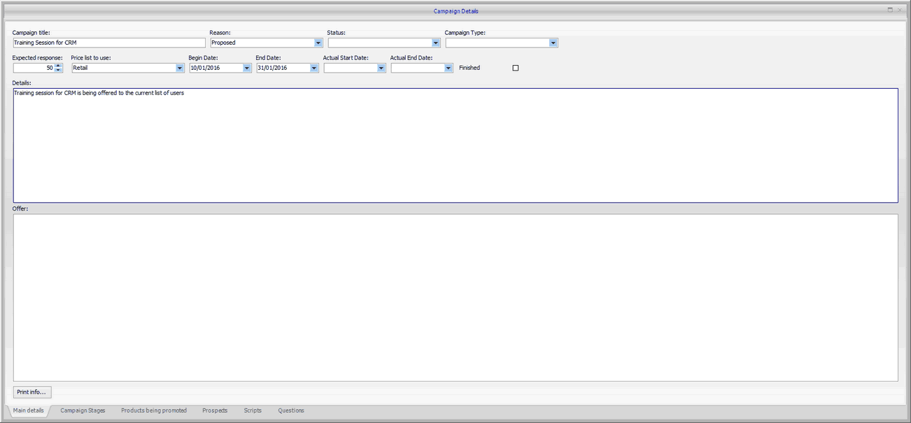
Task: Decrease Expected response with down arrow
Action: pos(59,71)
